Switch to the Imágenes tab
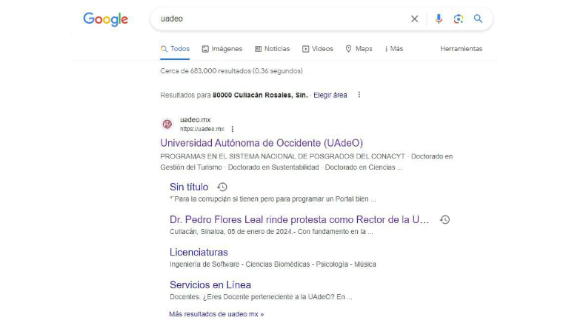This screenshot has height=320, width=569. (222, 49)
